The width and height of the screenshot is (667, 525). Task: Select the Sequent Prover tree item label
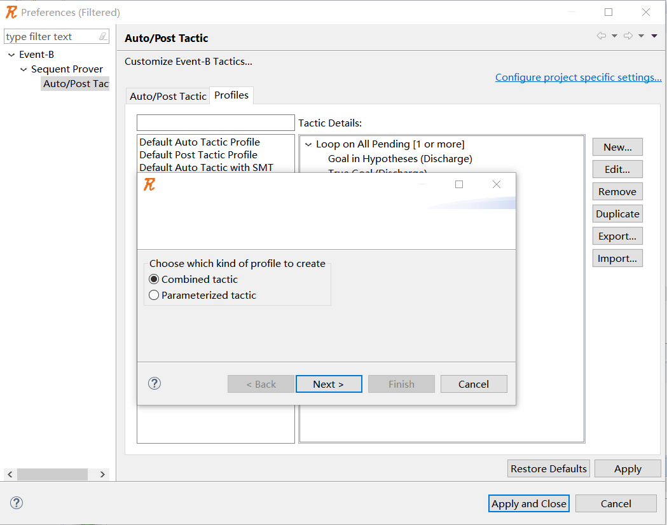coord(67,69)
